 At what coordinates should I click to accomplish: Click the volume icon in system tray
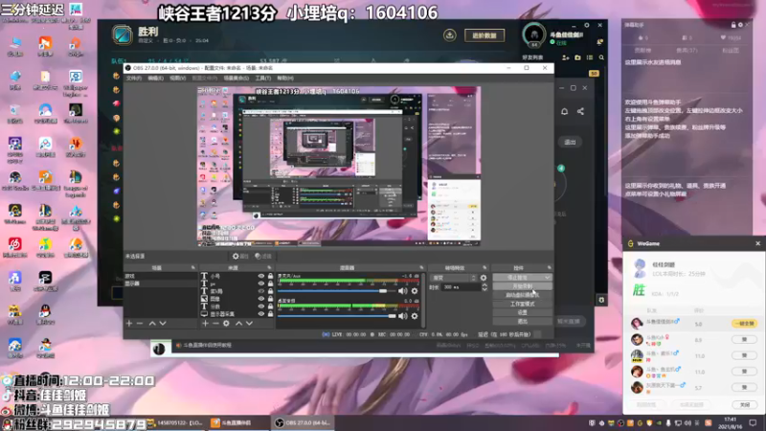pyautogui.click(x=687, y=422)
